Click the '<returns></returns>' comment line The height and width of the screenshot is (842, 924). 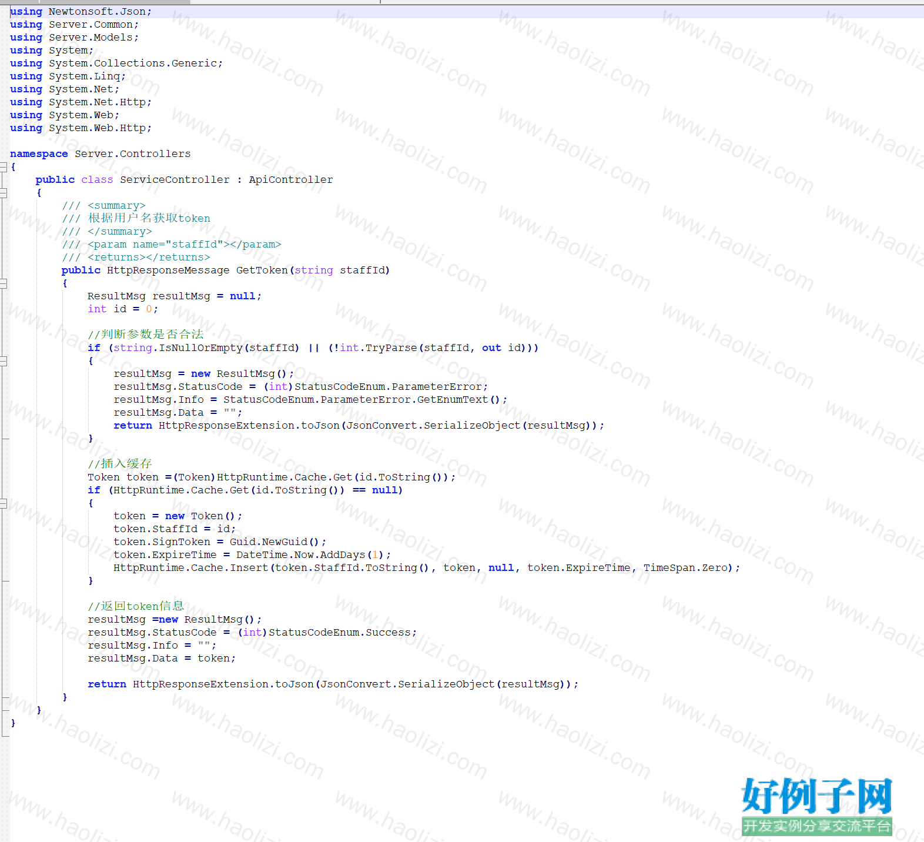coord(136,257)
